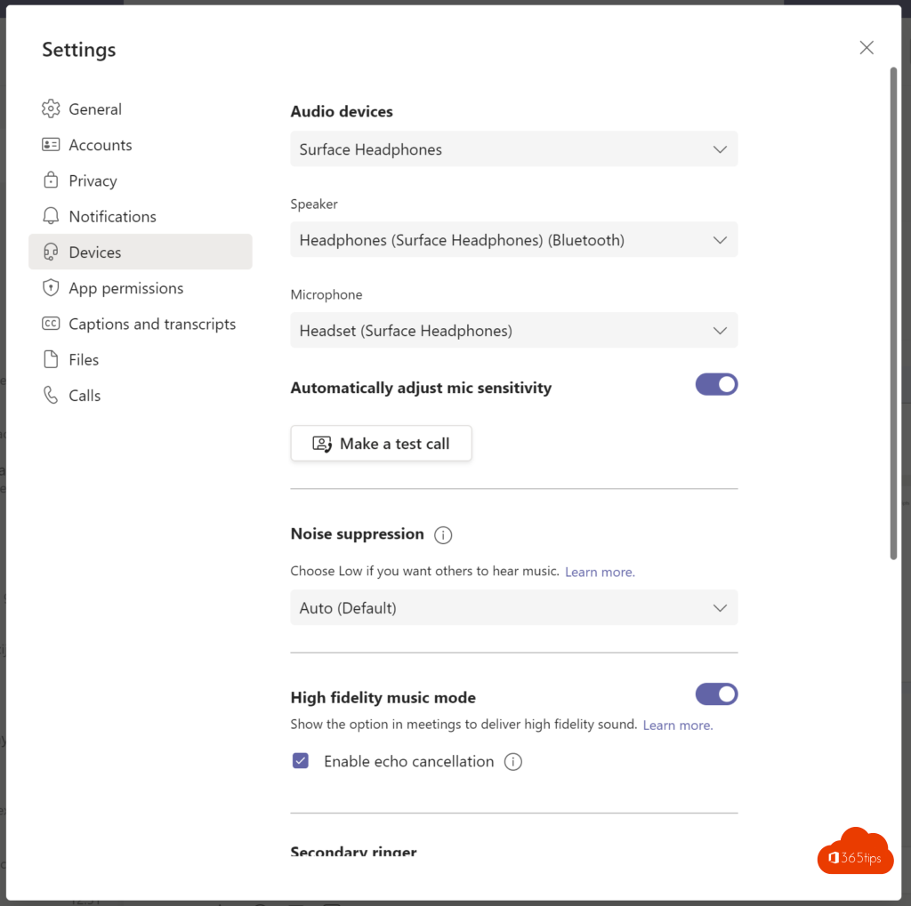Select the Privacy settings section
Image resolution: width=911 pixels, height=906 pixels.
pyautogui.click(x=140, y=180)
